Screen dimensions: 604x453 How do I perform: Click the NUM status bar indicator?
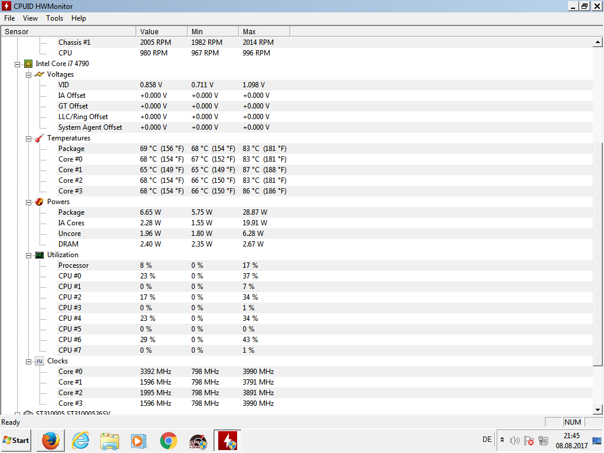click(x=572, y=422)
